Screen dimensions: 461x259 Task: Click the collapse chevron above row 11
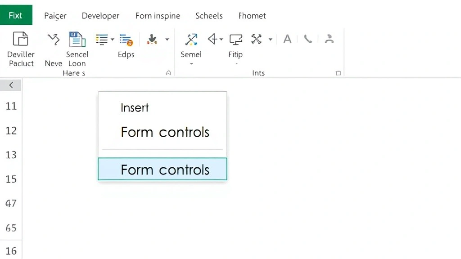coord(11,85)
